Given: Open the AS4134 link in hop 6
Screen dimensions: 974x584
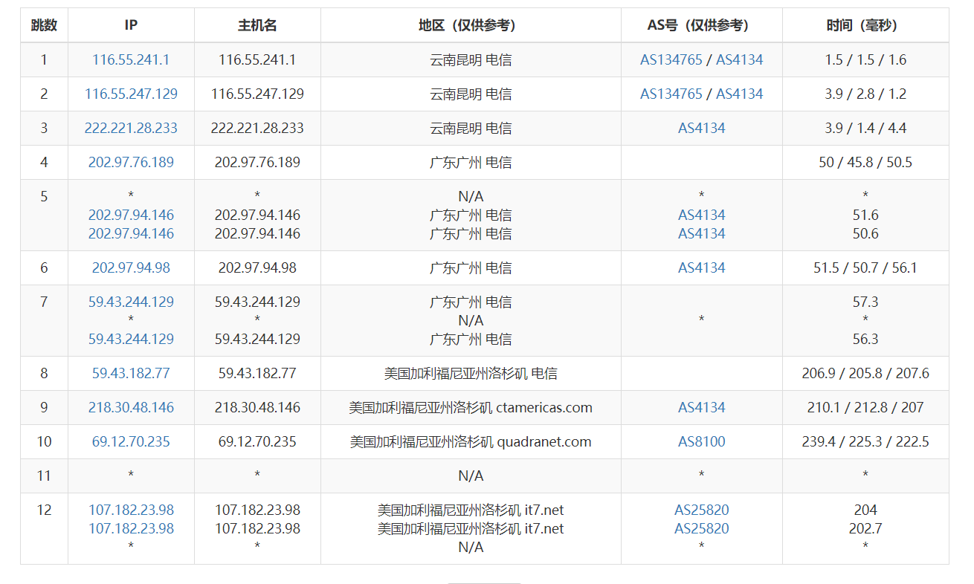Looking at the screenshot, I should [701, 268].
